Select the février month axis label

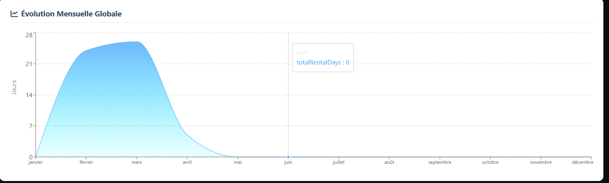[86, 163]
